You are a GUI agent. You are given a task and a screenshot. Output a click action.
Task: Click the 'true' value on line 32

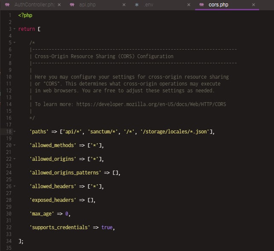[107, 227]
